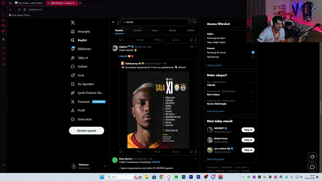Launch Spotify from the taskbar

point(176,177)
